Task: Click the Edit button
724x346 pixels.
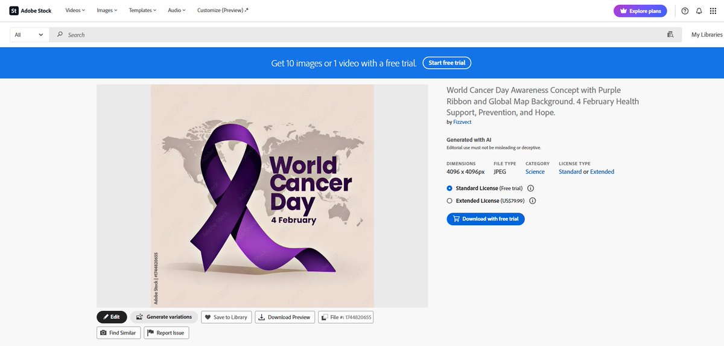Action: point(112,317)
